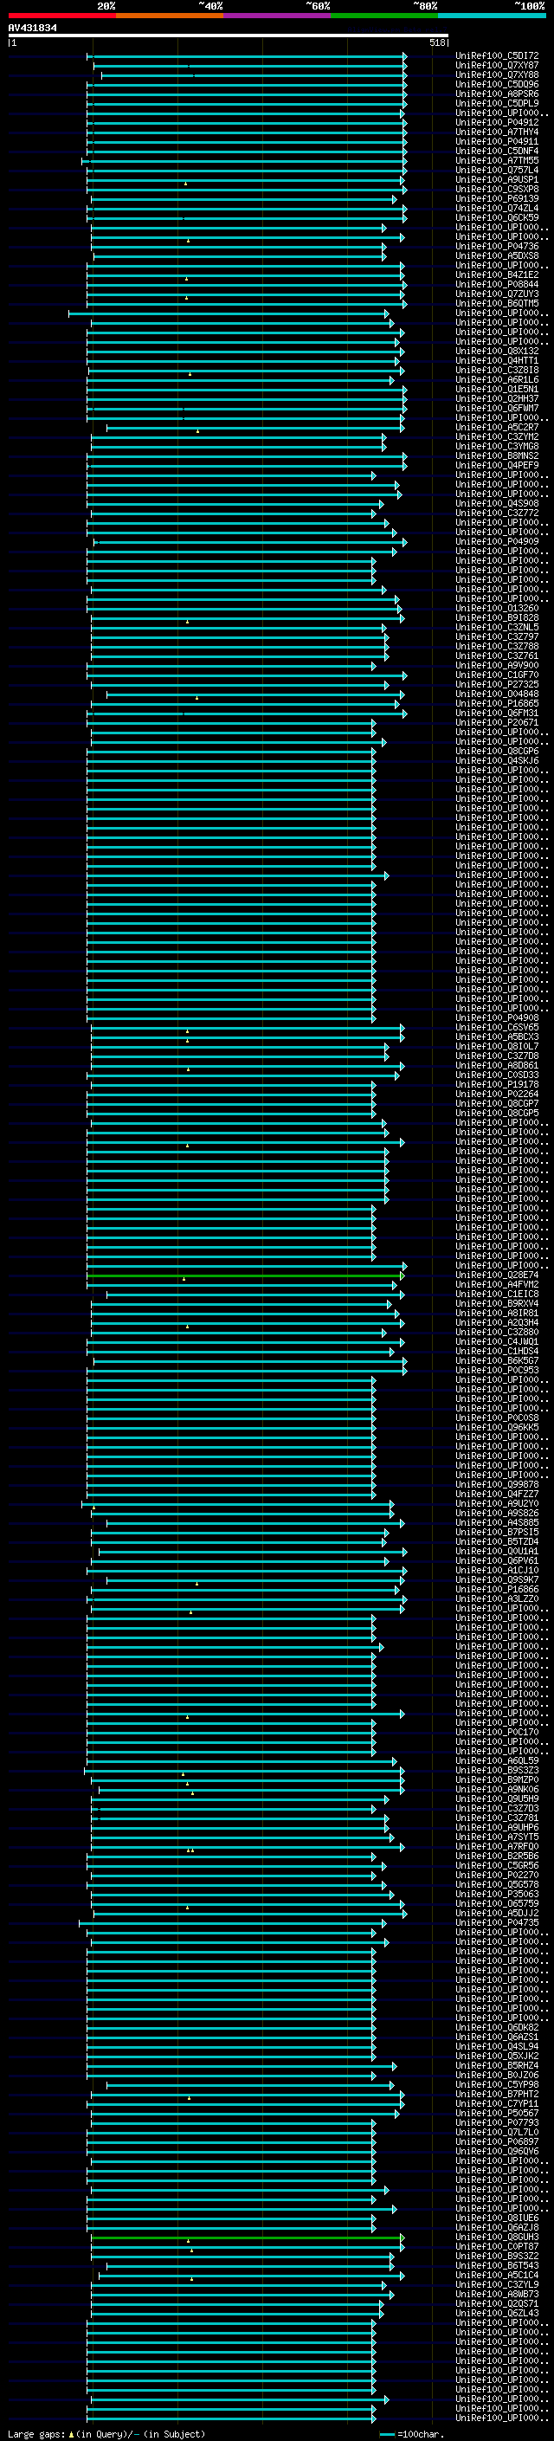Select the UniRef100_C5DNF4 label
The height and width of the screenshot is (2441, 554).
(x=497, y=151)
